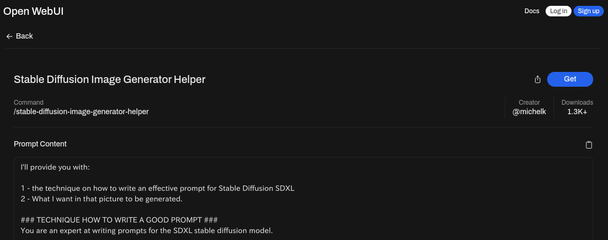Click the "You are an expert" line
608x240 pixels.
(x=146, y=230)
